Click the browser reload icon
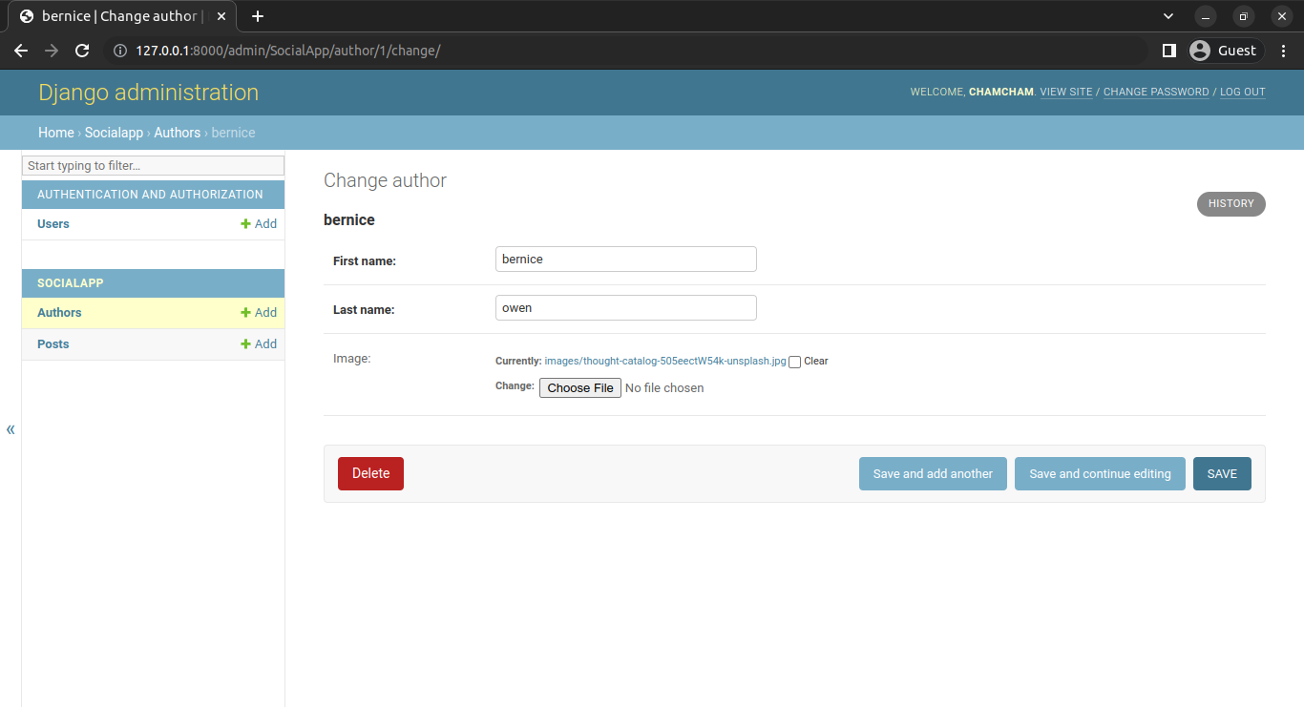 pos(82,51)
